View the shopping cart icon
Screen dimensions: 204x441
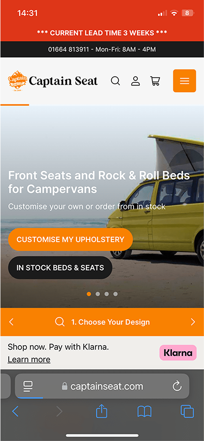coord(155,81)
